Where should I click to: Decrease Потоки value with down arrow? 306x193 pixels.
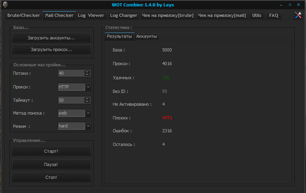click(x=87, y=75)
